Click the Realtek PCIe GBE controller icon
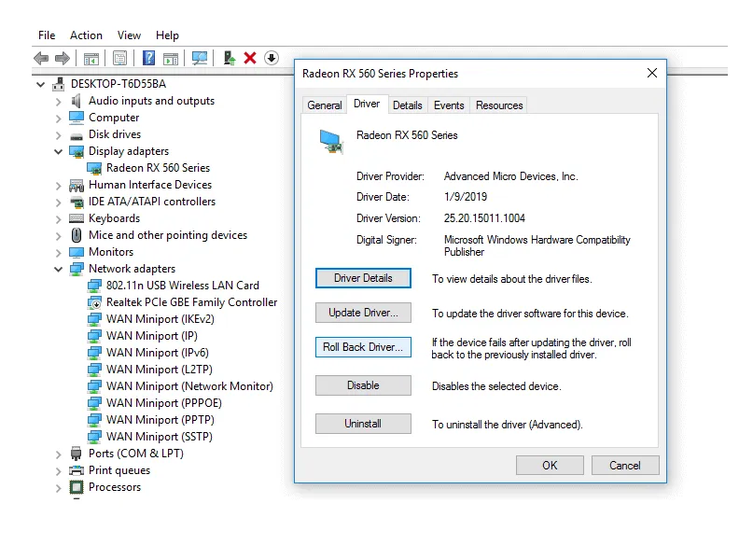 coord(94,302)
